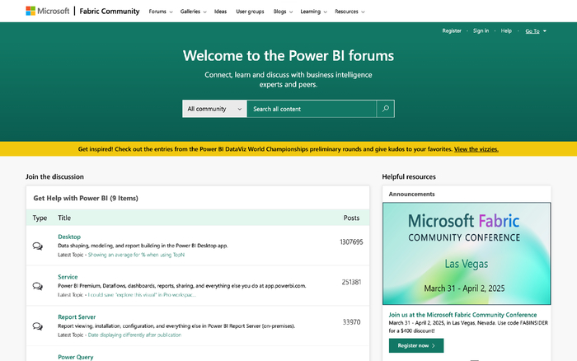Go to Fabric Community home
The image size is (577, 361).
coord(110,11)
